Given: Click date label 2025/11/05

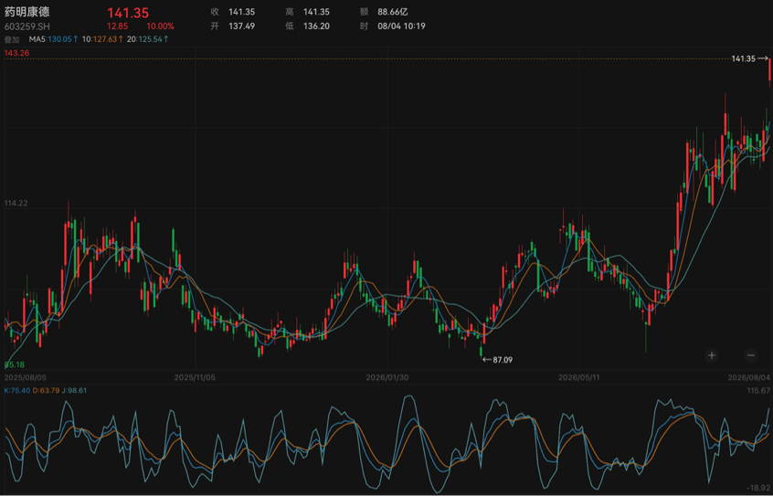Looking at the screenshot, I should tap(195, 377).
